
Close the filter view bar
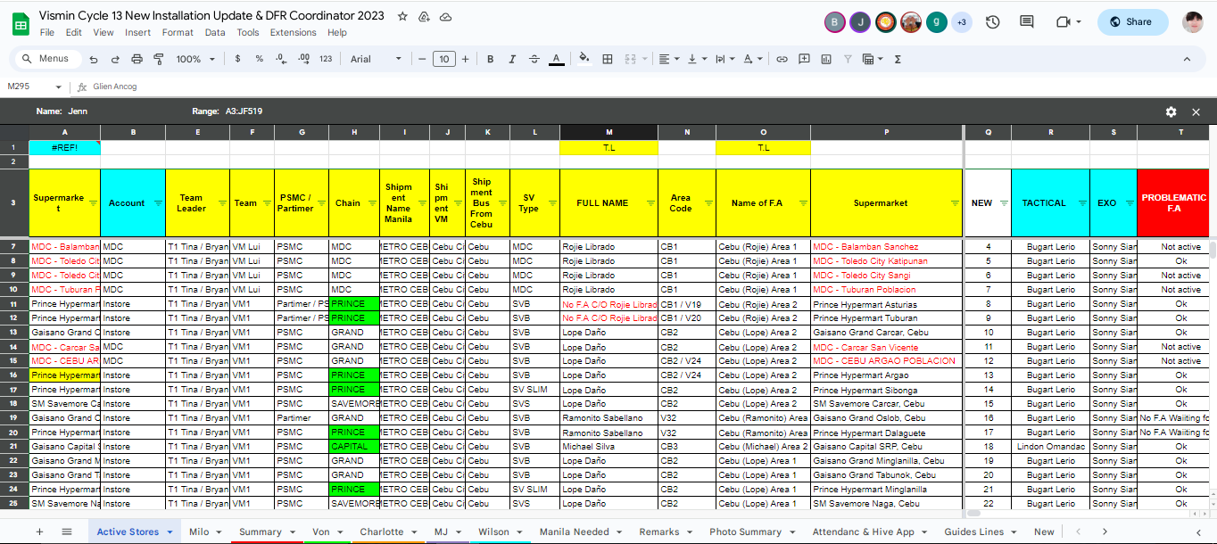(1196, 111)
